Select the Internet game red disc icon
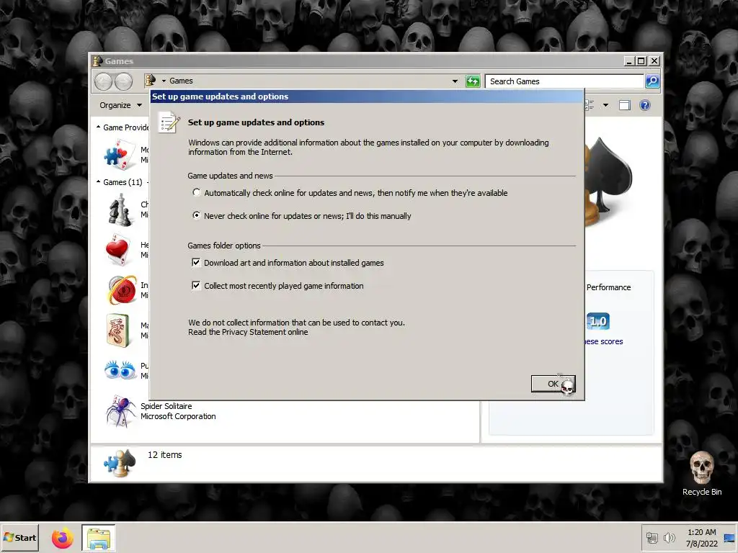 (x=122, y=290)
